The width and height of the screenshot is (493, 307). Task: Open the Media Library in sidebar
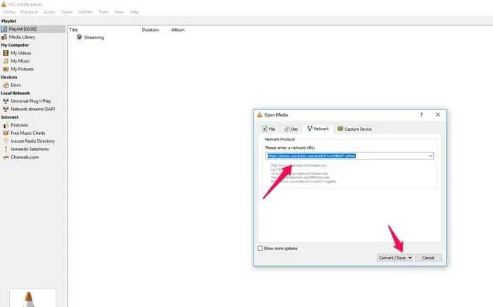point(23,37)
